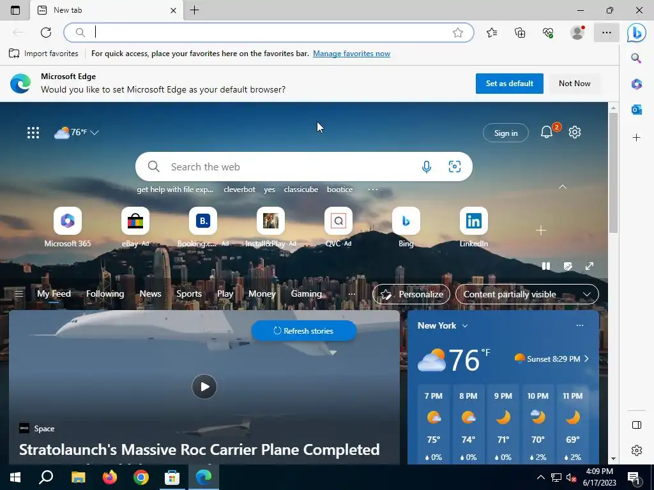Screen dimensions: 654x490
Task: Add a sidebar app with plus icon
Action: (x=636, y=138)
